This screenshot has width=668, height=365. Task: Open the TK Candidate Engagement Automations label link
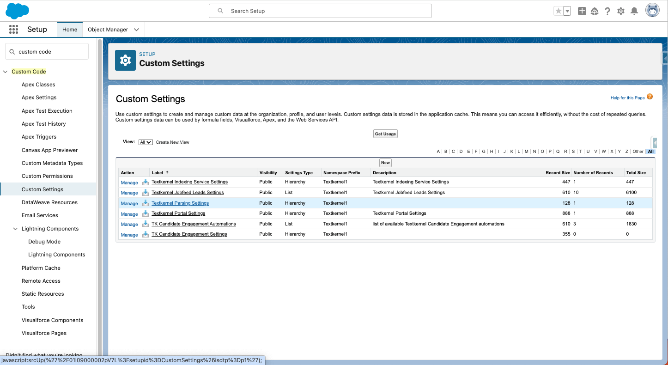[194, 224]
